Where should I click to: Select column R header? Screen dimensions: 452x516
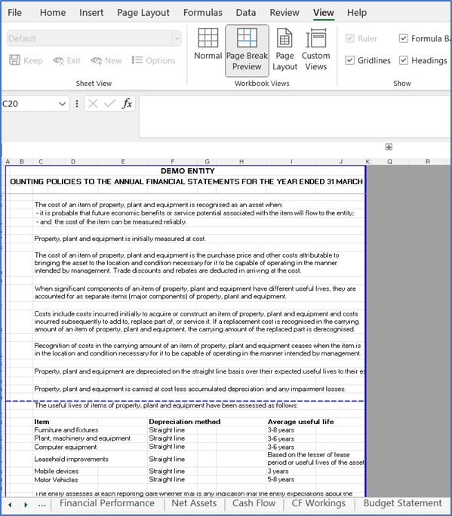click(x=428, y=161)
